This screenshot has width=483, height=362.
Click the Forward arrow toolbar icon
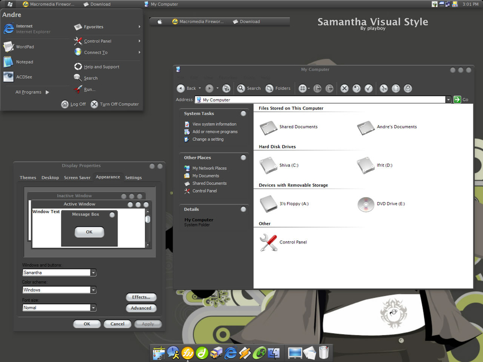209,89
